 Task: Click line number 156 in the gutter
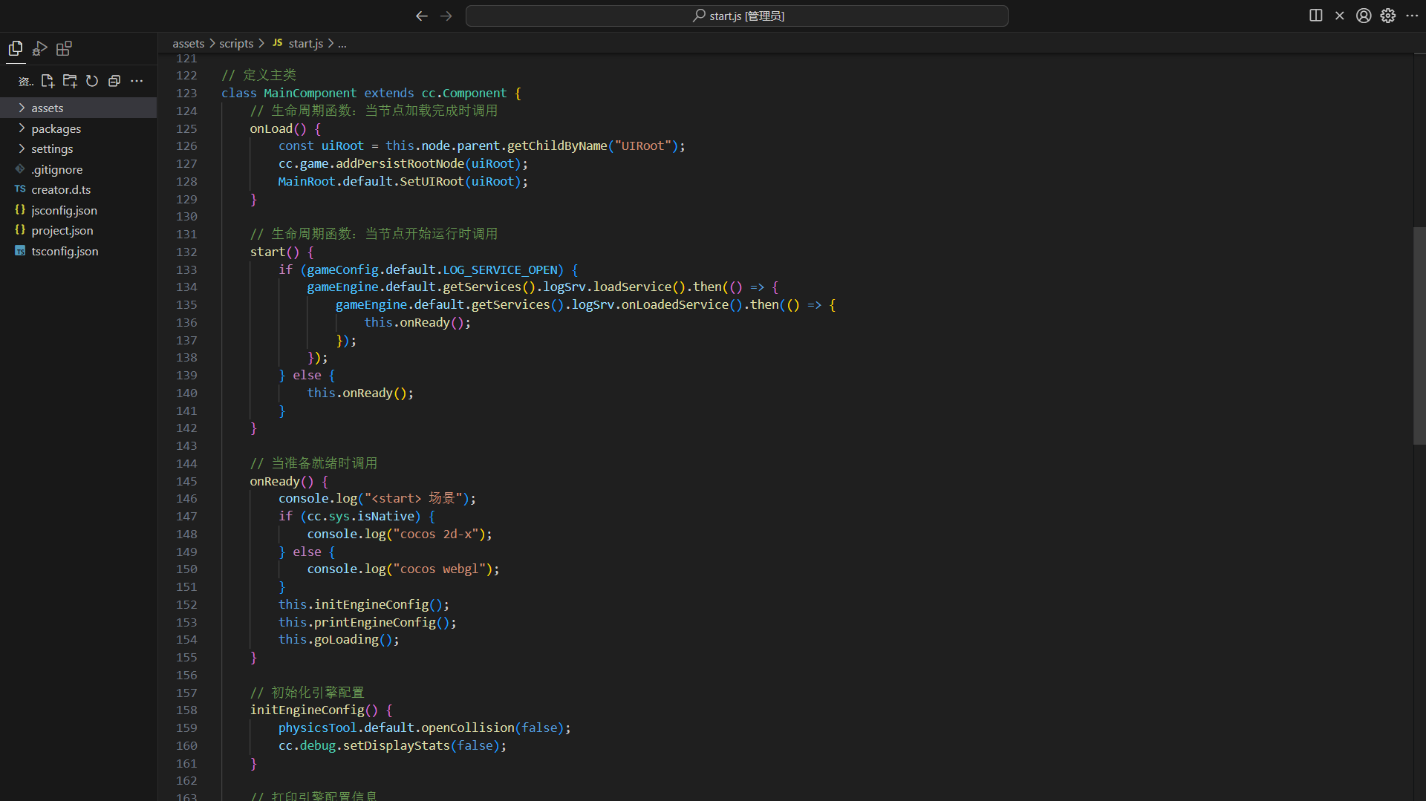coord(186,676)
